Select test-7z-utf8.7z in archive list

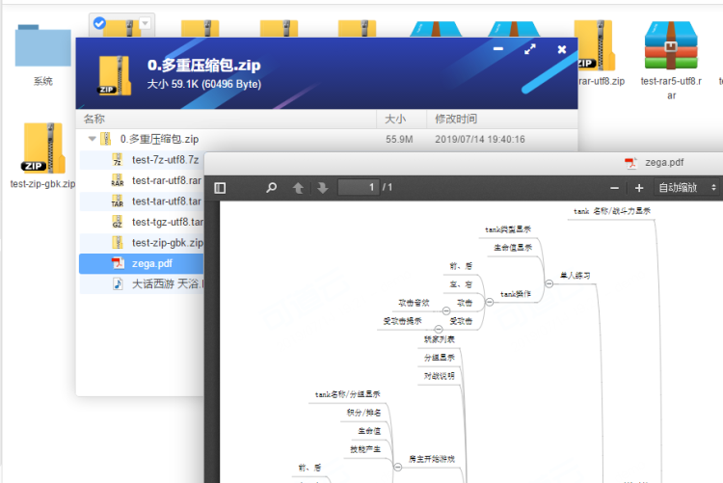tap(165, 160)
